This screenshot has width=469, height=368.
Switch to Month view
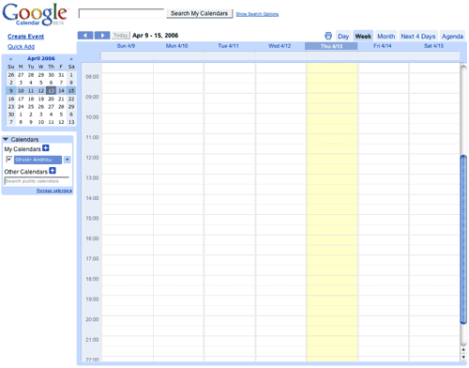click(x=386, y=37)
